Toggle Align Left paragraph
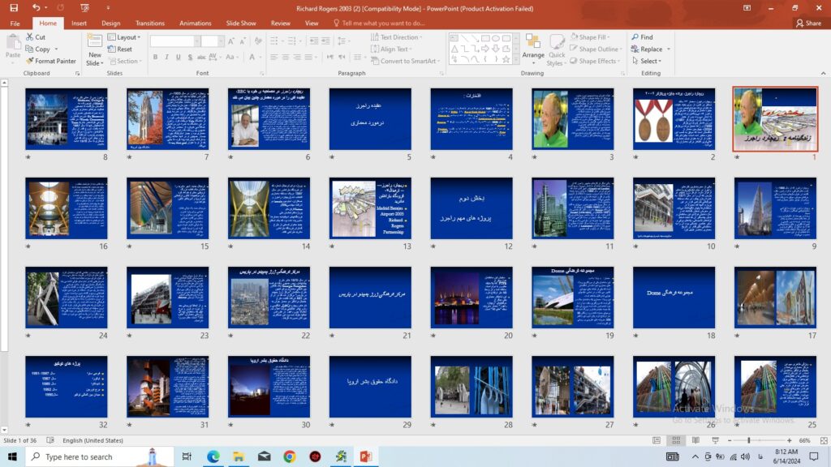The width and height of the screenshot is (831, 467). tap(274, 58)
